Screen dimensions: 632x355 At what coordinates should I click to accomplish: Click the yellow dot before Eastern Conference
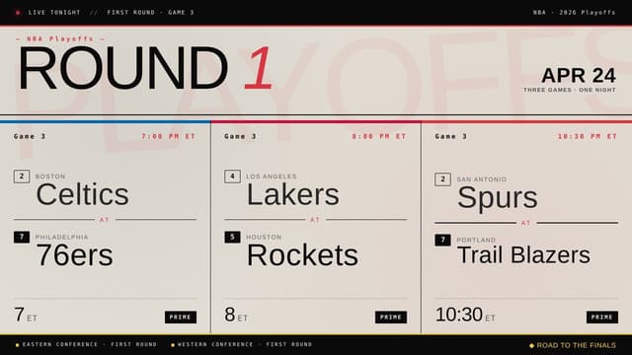18,345
